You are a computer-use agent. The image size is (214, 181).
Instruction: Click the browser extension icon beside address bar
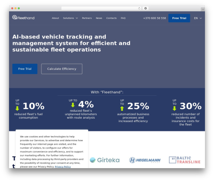[x=146, y=8]
